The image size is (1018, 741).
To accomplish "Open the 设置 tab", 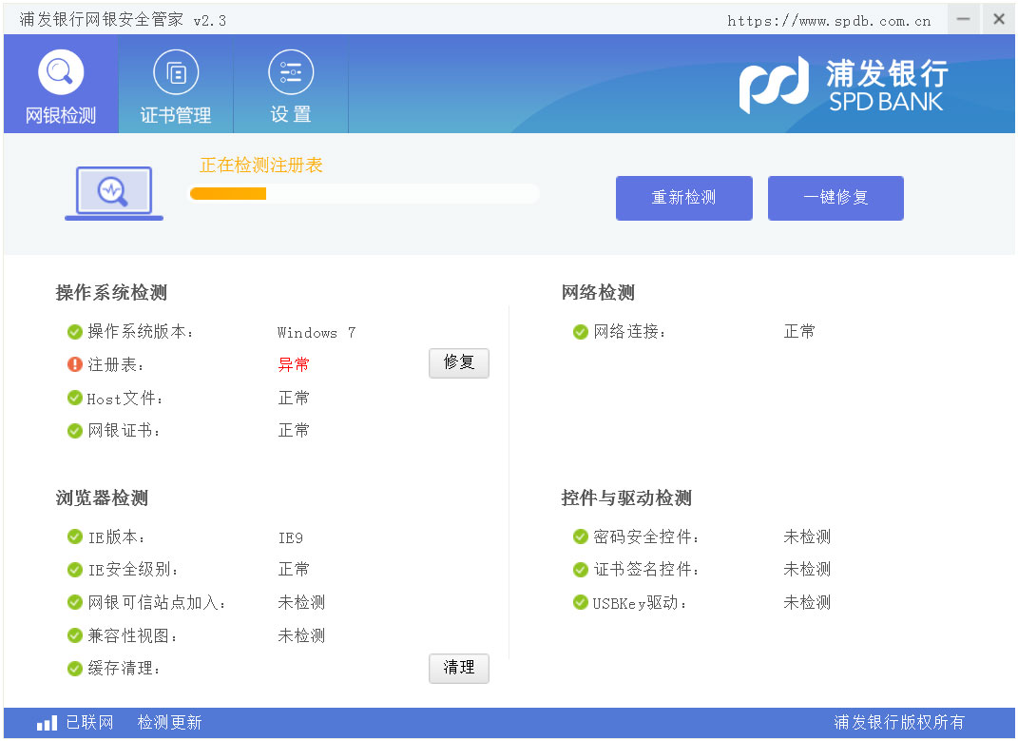I will click(291, 84).
